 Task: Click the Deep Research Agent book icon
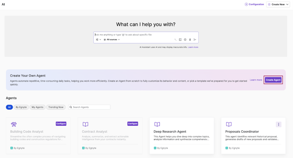157,124
